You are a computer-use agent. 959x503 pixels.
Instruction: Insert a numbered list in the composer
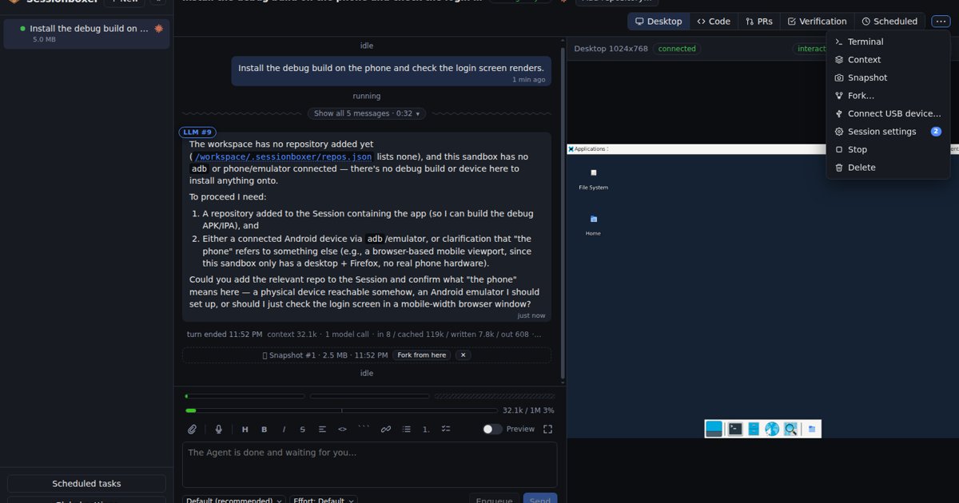pos(426,430)
